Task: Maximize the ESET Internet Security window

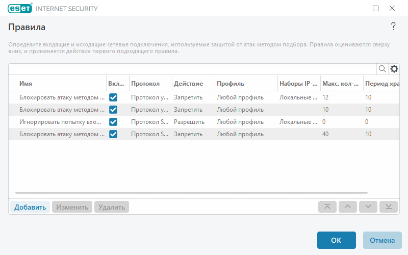Action: [375, 9]
